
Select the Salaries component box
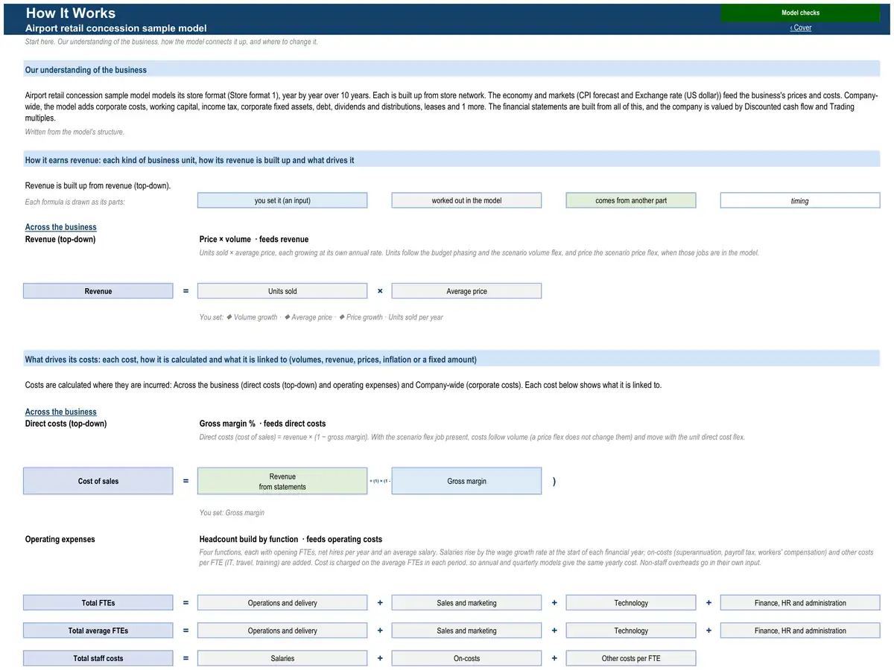point(282,658)
